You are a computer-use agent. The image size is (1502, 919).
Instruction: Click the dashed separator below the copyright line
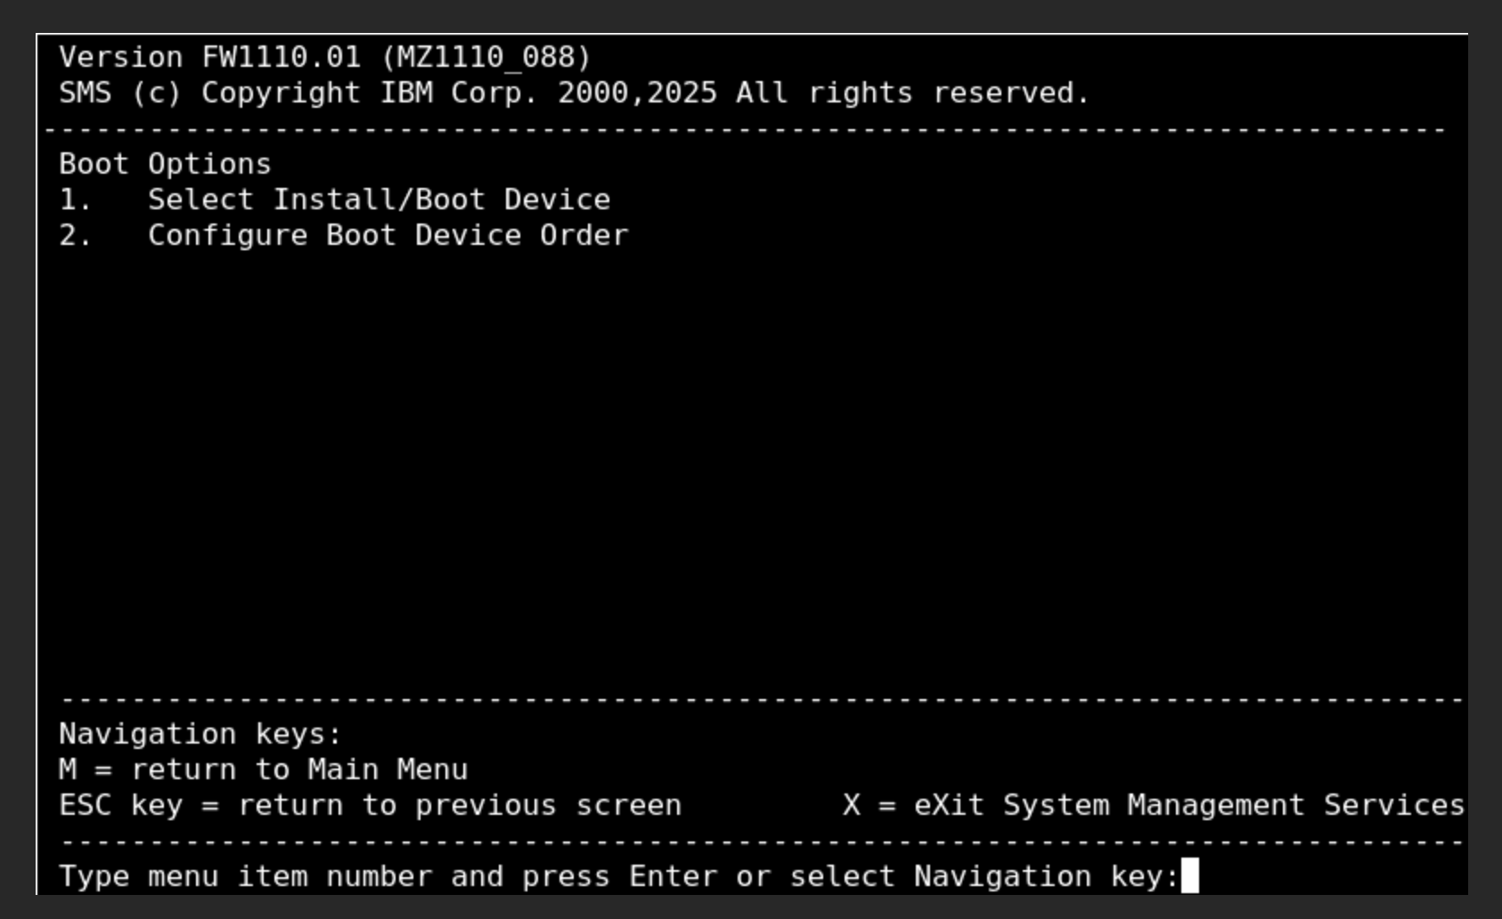(x=744, y=130)
